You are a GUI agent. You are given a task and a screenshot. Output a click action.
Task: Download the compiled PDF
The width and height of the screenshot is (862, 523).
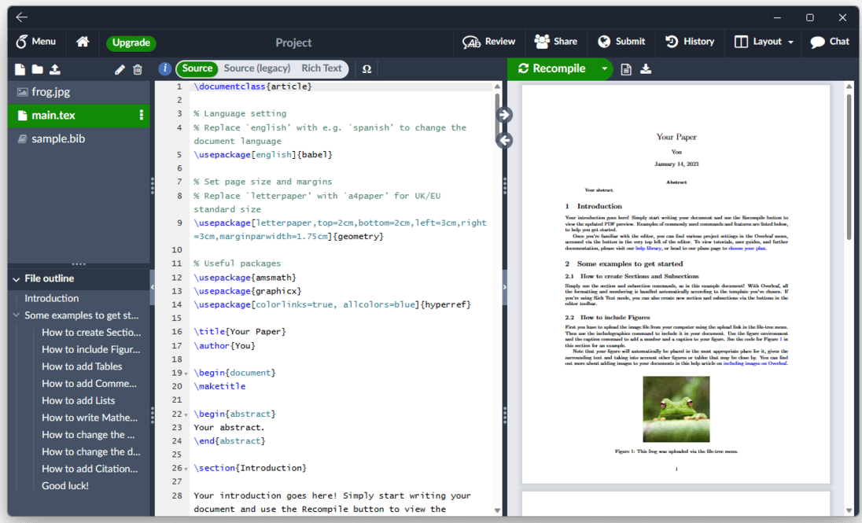[646, 69]
